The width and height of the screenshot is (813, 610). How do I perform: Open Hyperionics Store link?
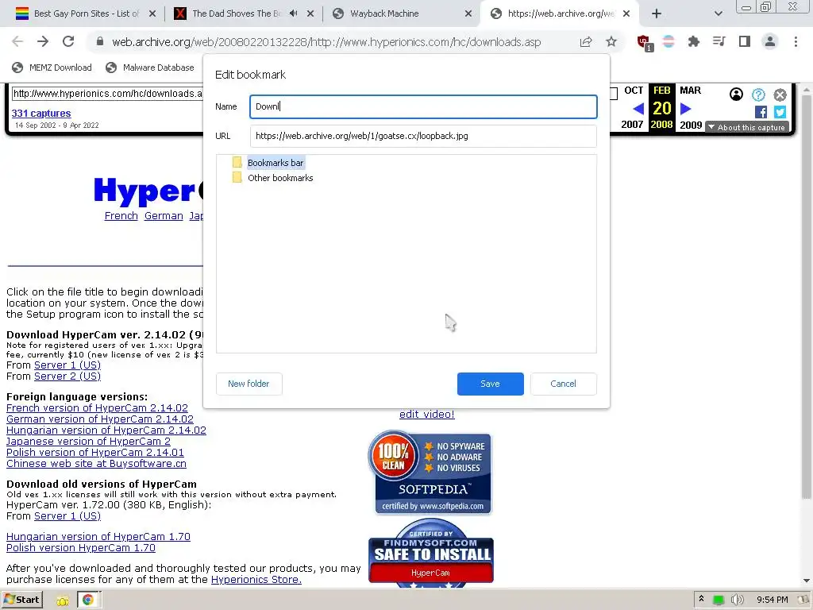point(256,579)
